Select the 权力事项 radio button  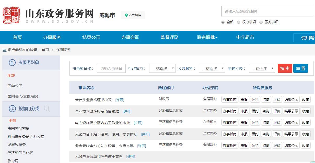pyautogui.click(x=239, y=22)
